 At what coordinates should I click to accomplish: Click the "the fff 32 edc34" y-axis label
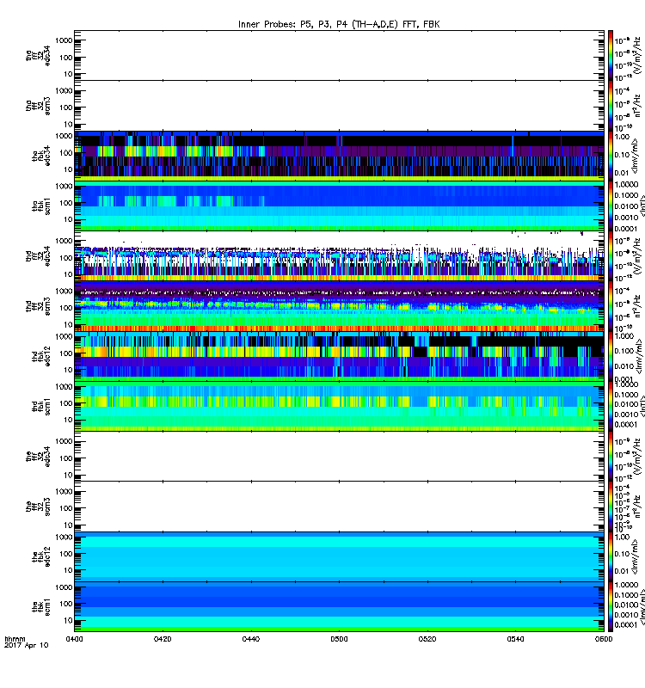tap(38, 457)
